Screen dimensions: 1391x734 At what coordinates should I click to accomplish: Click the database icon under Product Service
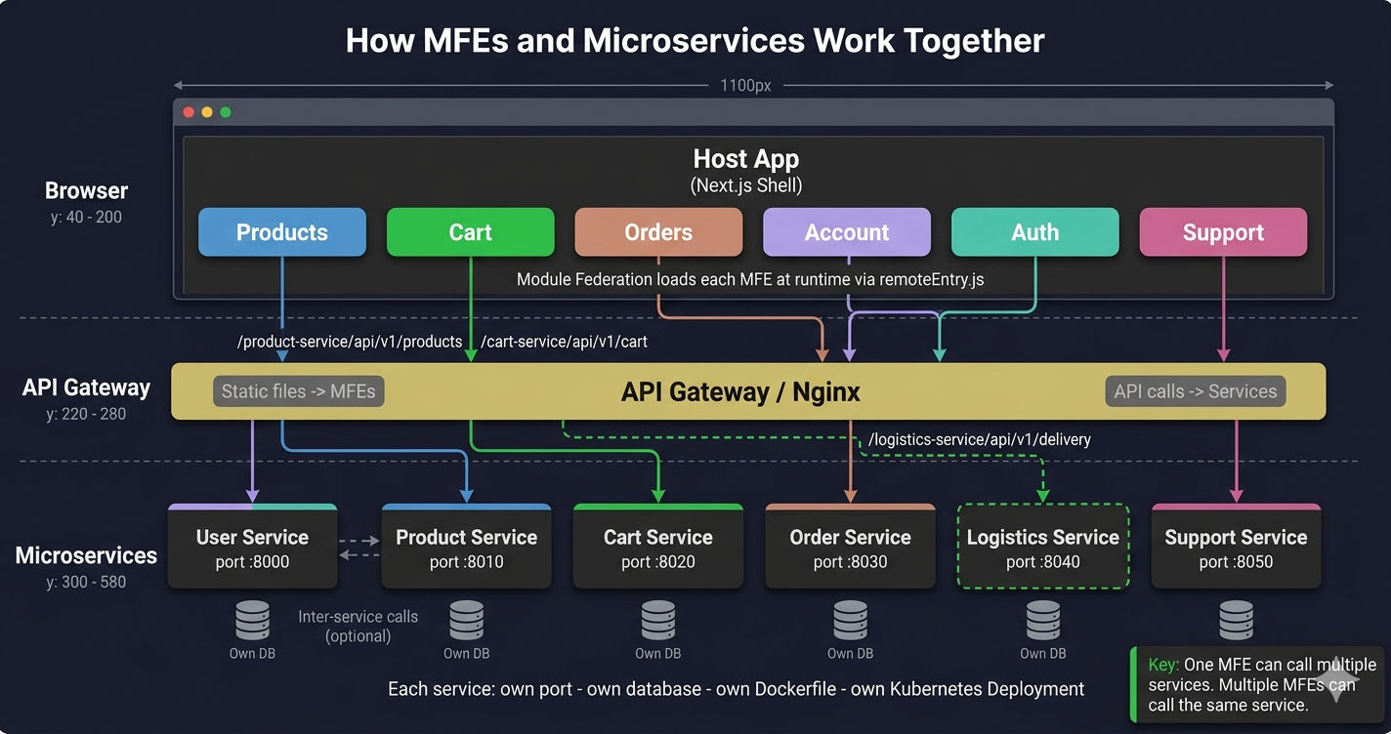(466, 620)
